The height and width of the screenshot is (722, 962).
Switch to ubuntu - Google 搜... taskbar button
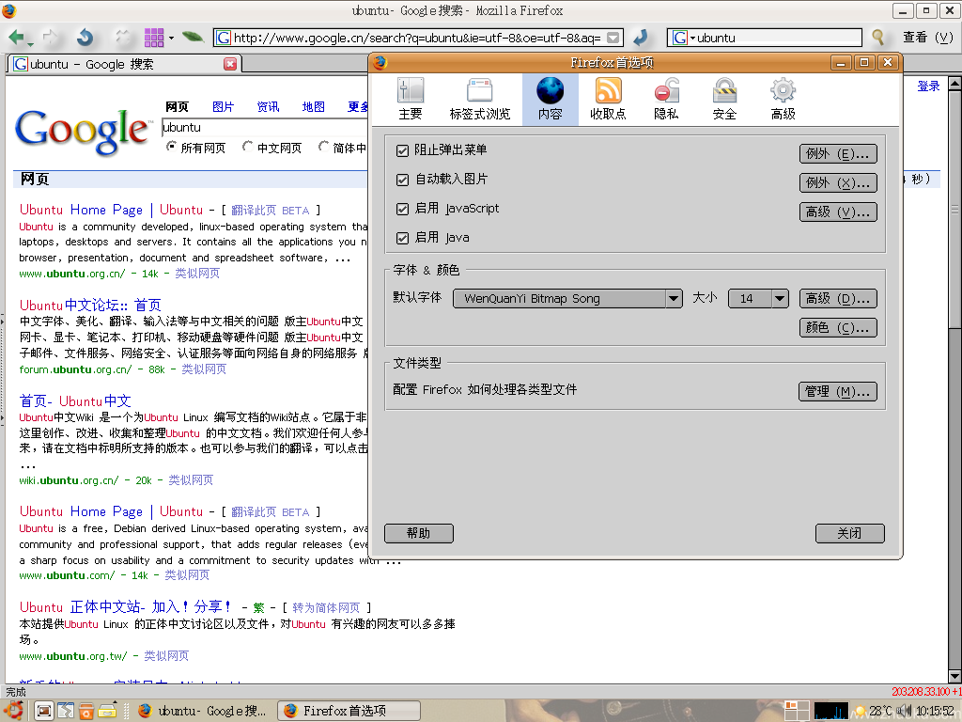(x=203, y=711)
